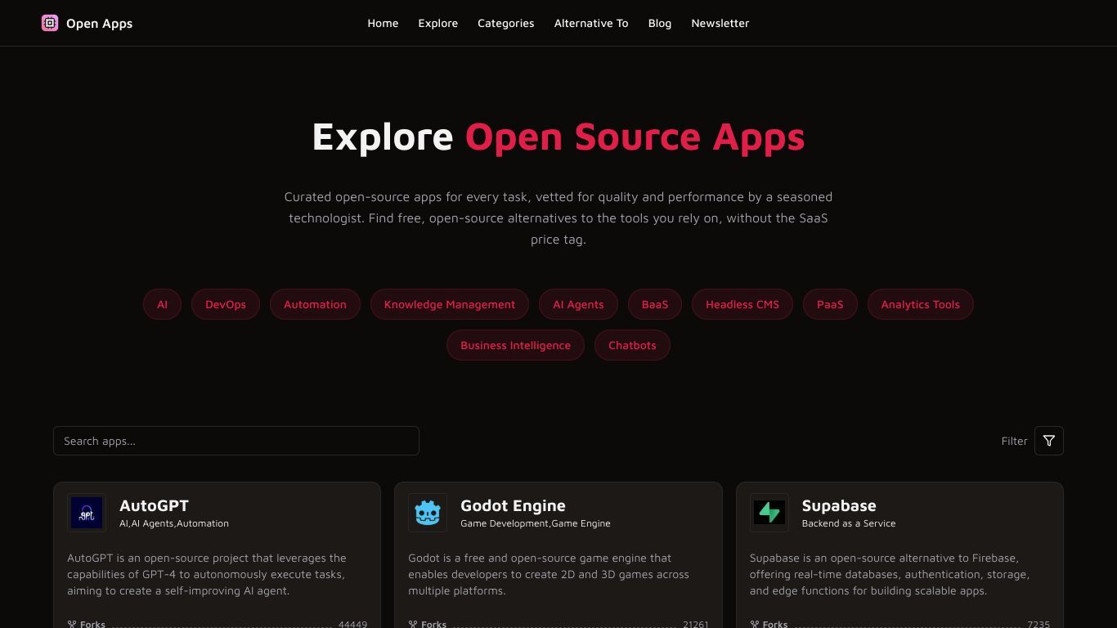Click the AutoGPT app logo

point(87,513)
